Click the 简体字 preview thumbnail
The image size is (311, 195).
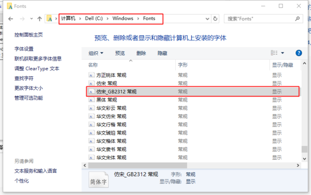click(x=98, y=179)
